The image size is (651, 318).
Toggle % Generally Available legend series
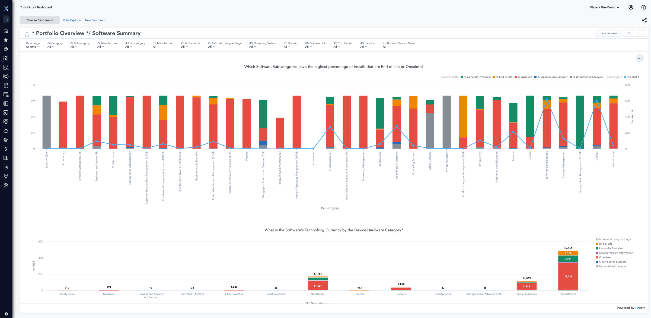click(477, 77)
